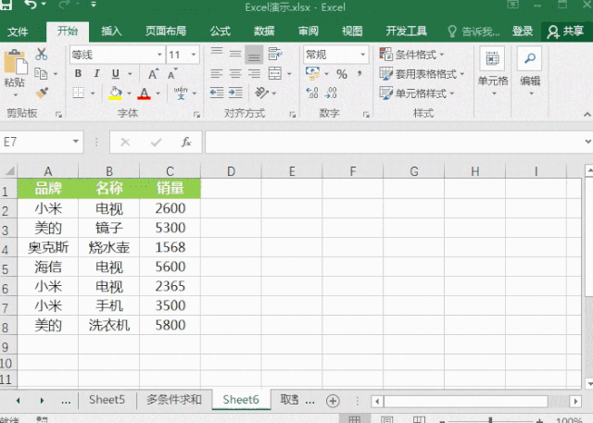The image size is (593, 423).
Task: Expand the Name Box dropdown arrow
Action: (x=76, y=142)
